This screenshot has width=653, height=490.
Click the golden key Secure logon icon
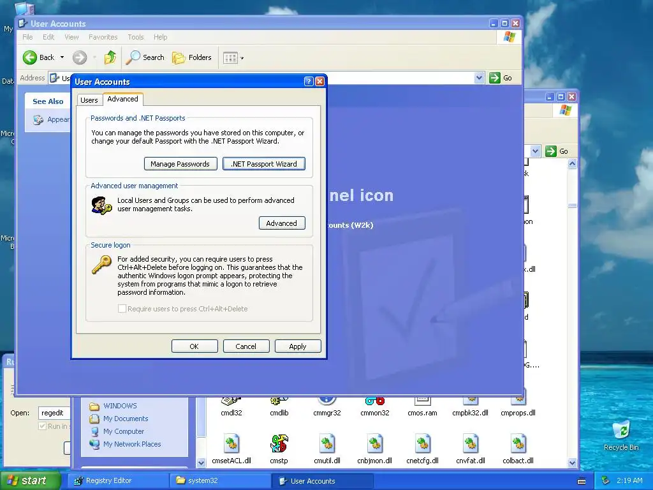(101, 265)
